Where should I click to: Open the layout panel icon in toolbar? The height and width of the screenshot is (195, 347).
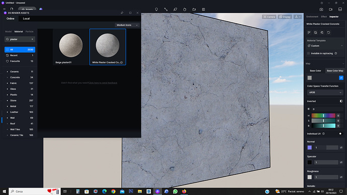(x=204, y=9)
